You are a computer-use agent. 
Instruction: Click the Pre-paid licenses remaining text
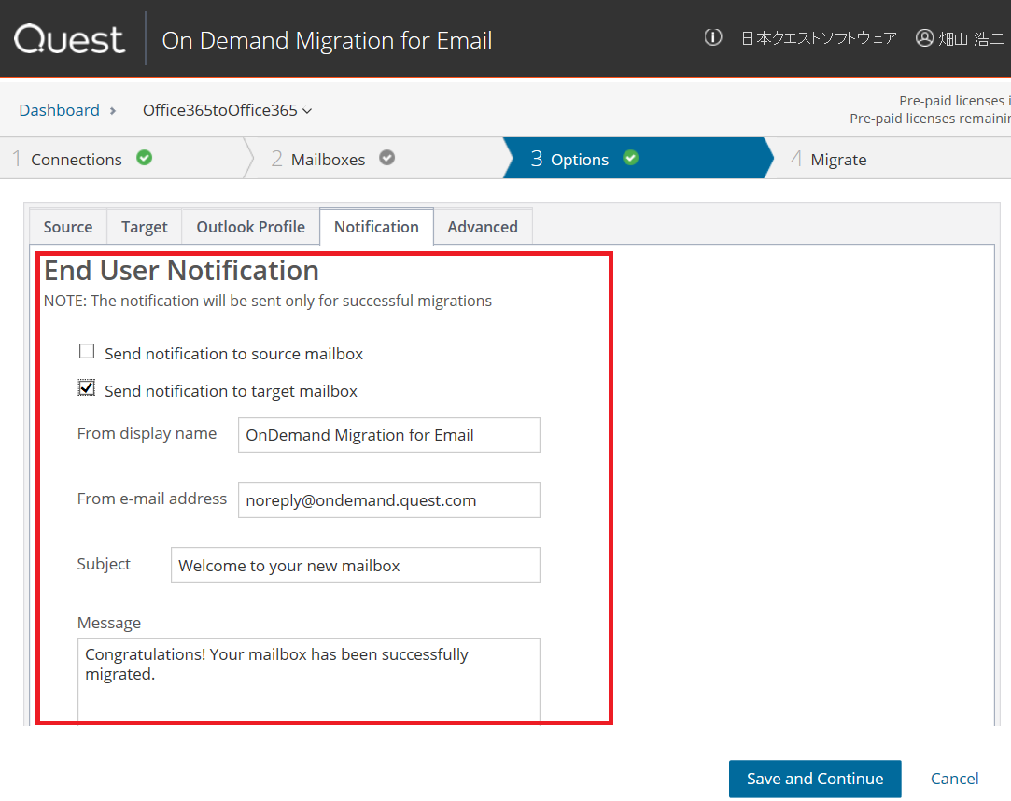coord(930,119)
